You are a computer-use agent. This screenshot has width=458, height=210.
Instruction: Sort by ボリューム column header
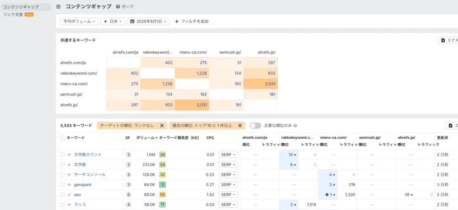147,138
